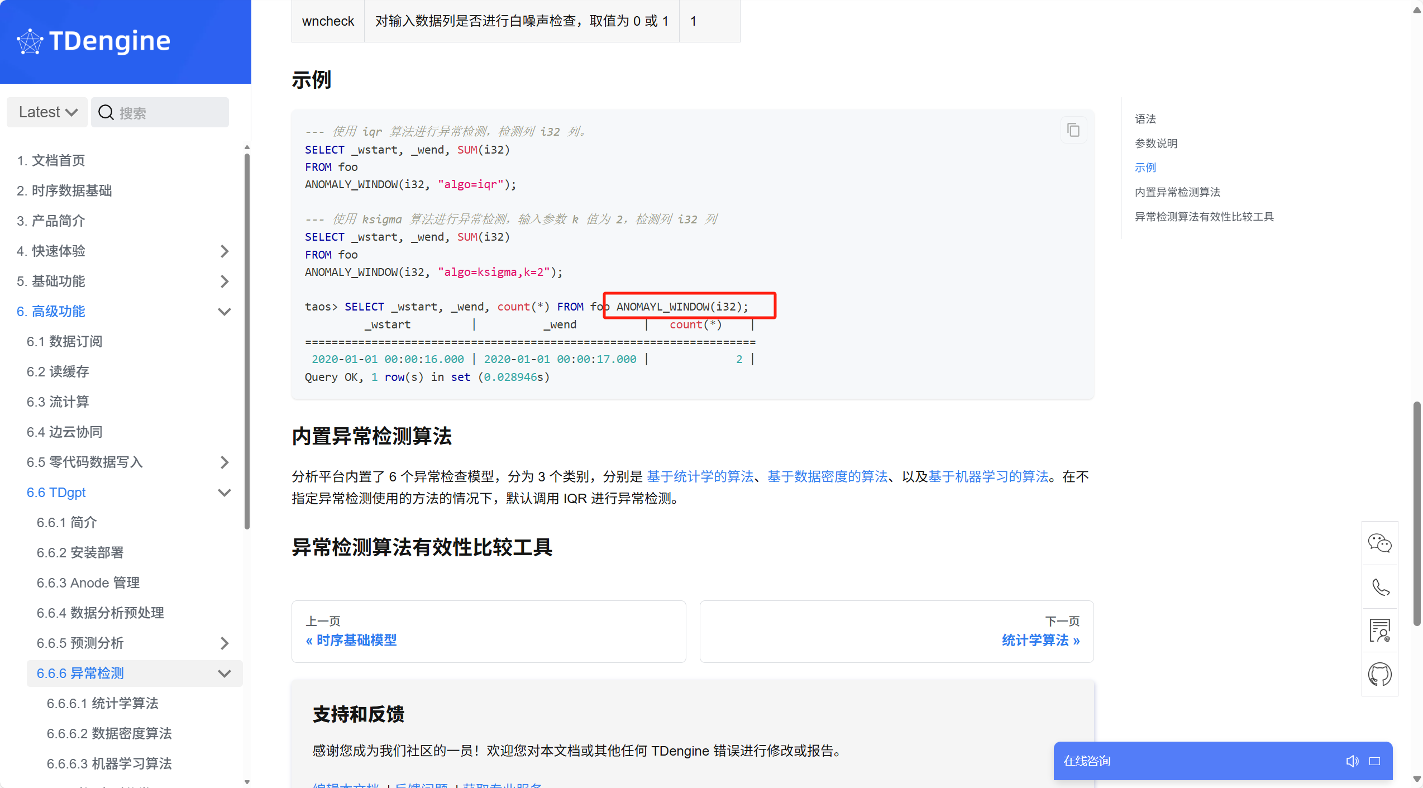
Task: Click the page vertical scrollbar thumb
Action: 1416,514
